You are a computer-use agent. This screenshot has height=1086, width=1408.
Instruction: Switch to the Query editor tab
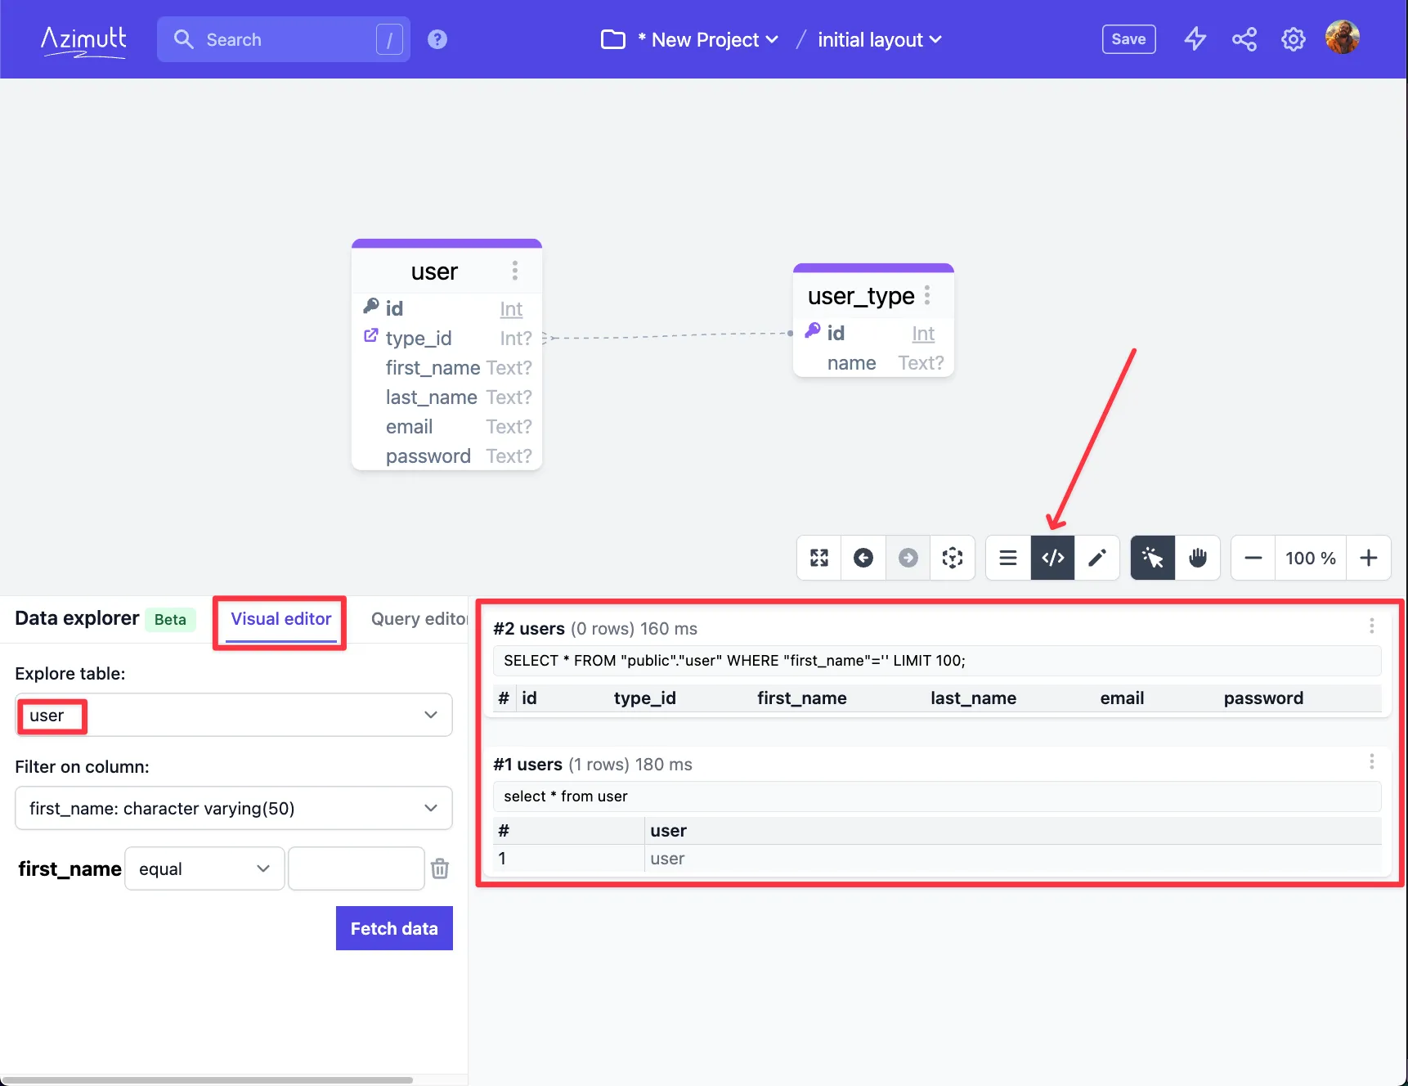click(x=419, y=619)
